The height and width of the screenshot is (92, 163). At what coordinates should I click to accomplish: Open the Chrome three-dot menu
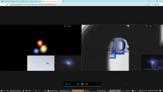pyautogui.click(x=161, y=5)
